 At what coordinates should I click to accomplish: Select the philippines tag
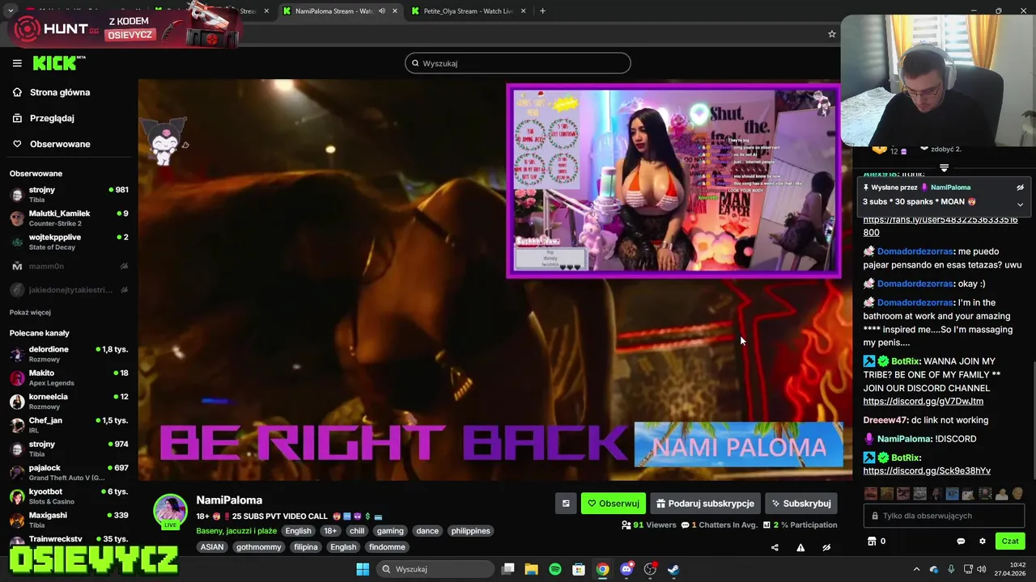[x=471, y=531]
